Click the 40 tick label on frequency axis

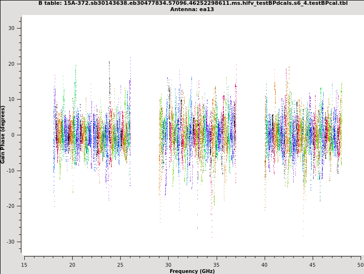(265, 264)
